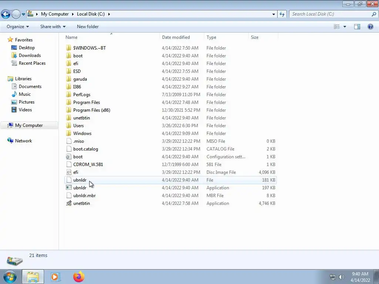Image resolution: width=379 pixels, height=284 pixels.
Task: Open Help with the question mark icon
Action: pyautogui.click(x=370, y=27)
